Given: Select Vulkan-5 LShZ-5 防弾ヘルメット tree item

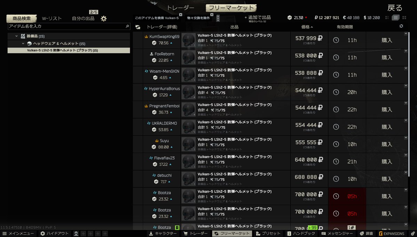Looking at the screenshot, I should point(69,50).
